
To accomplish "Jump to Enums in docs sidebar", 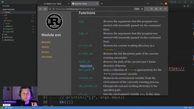I will [x=45, y=52].
